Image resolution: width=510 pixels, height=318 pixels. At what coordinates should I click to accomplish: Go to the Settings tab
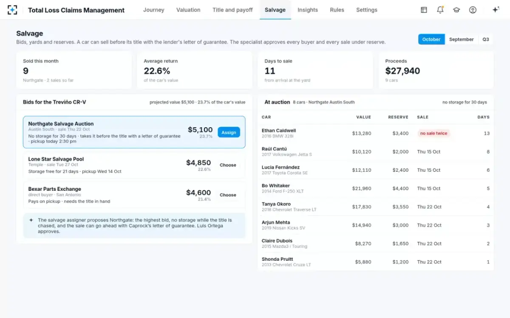(367, 10)
